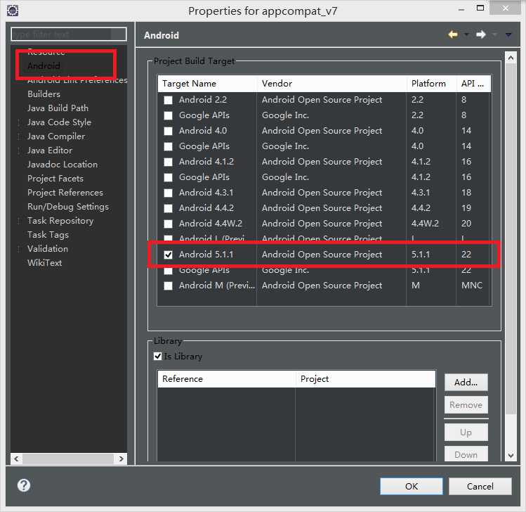Expand the Java Code Style node
This screenshot has width=526, height=512.
19,122
